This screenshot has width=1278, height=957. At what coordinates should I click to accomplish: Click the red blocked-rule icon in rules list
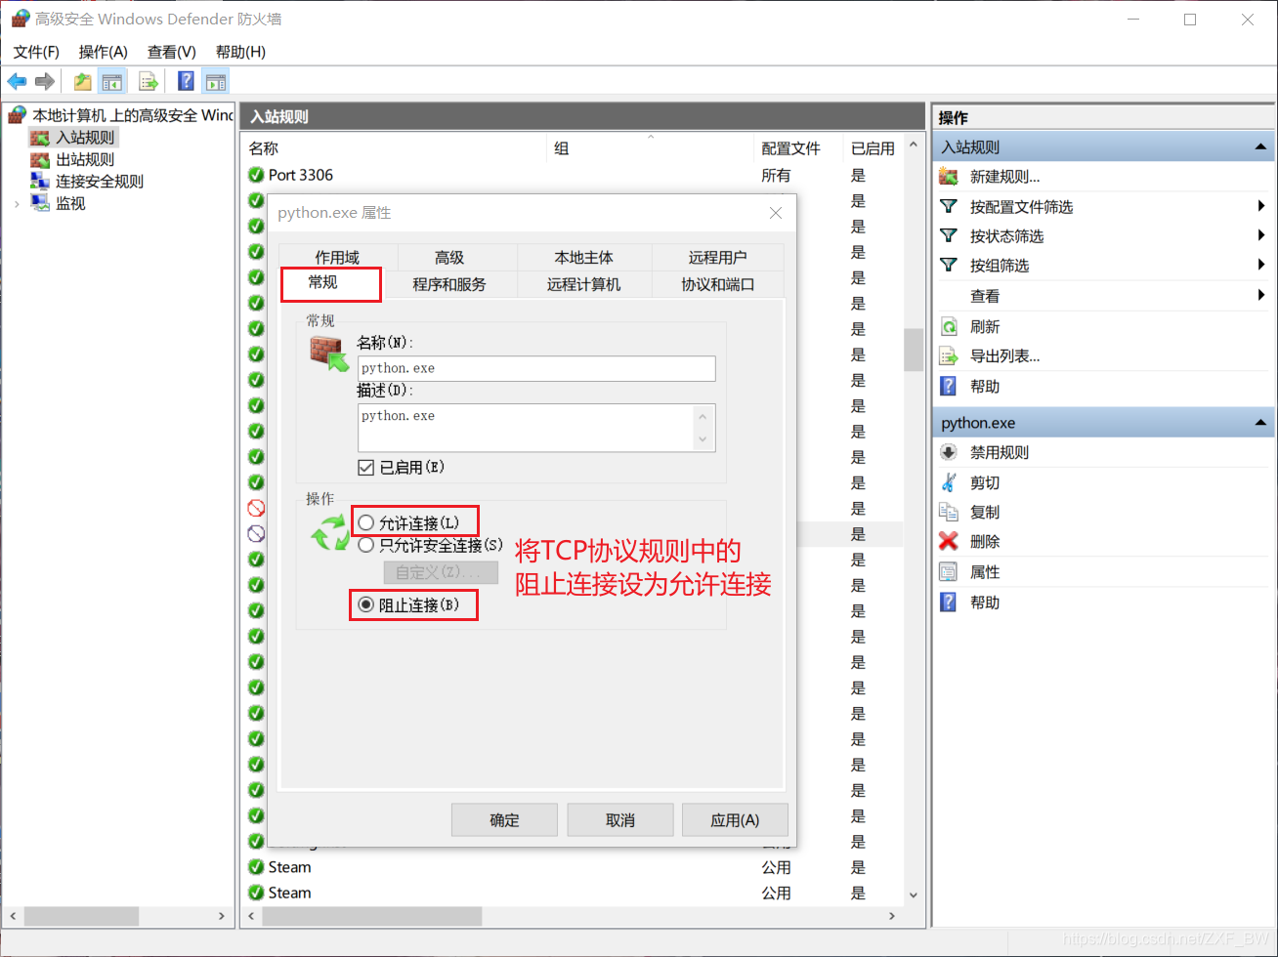pos(256,508)
